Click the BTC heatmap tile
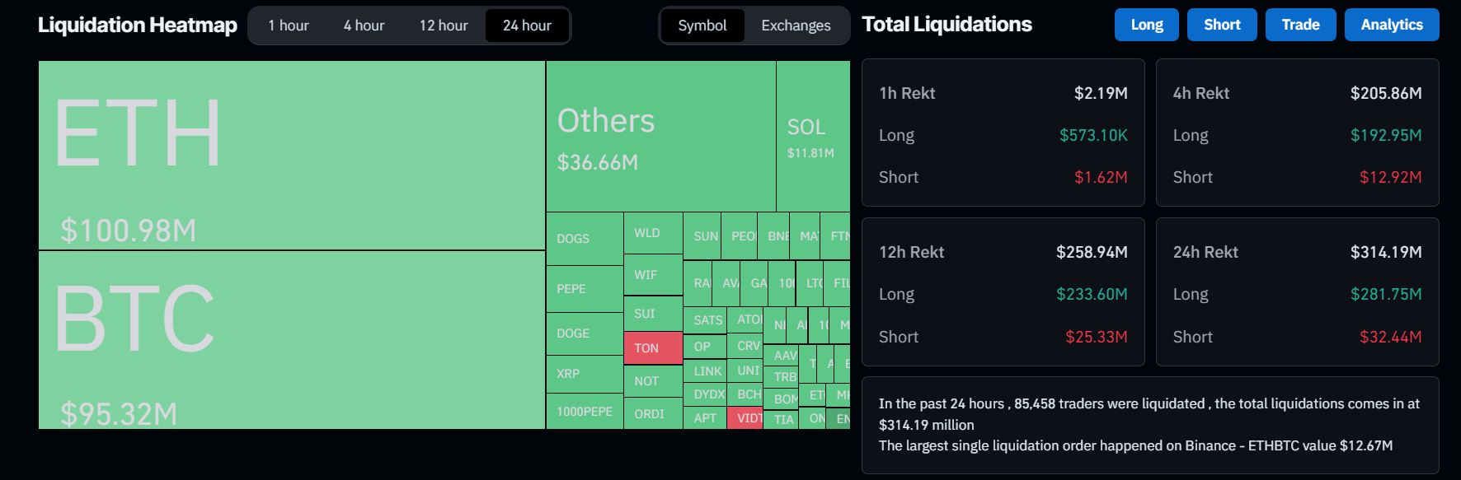This screenshot has width=1461, height=480. coord(291,339)
